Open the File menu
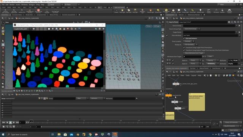The width and height of the screenshot is (243, 137). (x=3, y=5)
